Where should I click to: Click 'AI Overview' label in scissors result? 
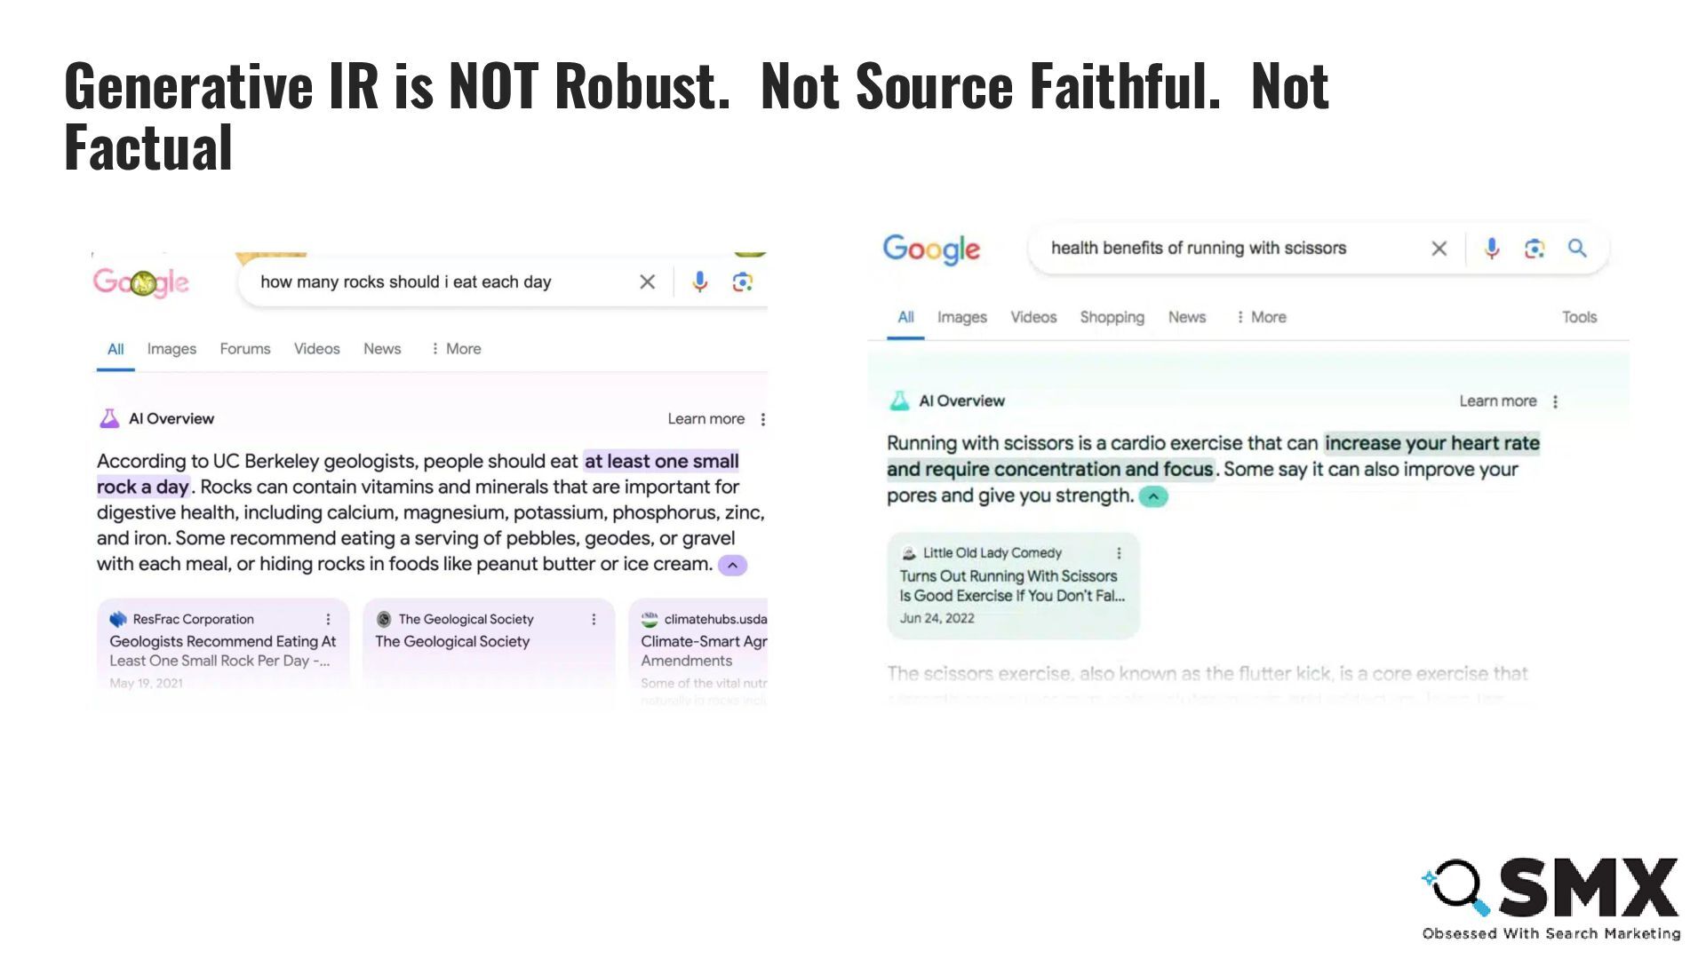(961, 401)
